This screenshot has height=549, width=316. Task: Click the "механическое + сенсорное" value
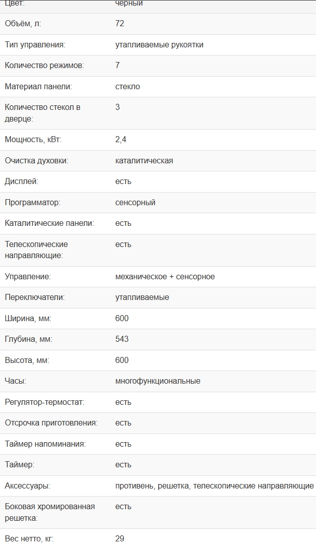click(165, 277)
